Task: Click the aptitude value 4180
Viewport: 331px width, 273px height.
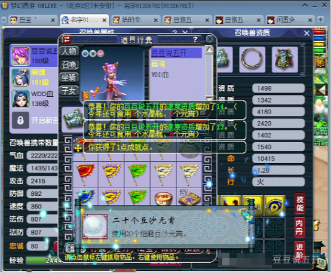Action: click(x=278, y=112)
